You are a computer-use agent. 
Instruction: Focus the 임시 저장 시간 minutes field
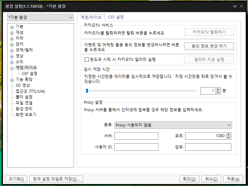click(x=208, y=91)
